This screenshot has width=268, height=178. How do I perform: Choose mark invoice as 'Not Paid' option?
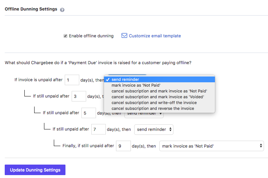pyautogui.click(x=137, y=85)
